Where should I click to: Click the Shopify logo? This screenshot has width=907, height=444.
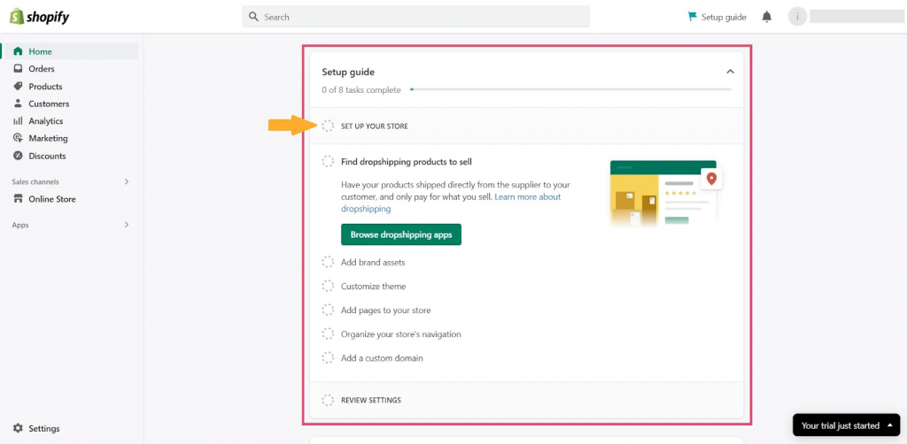click(39, 17)
